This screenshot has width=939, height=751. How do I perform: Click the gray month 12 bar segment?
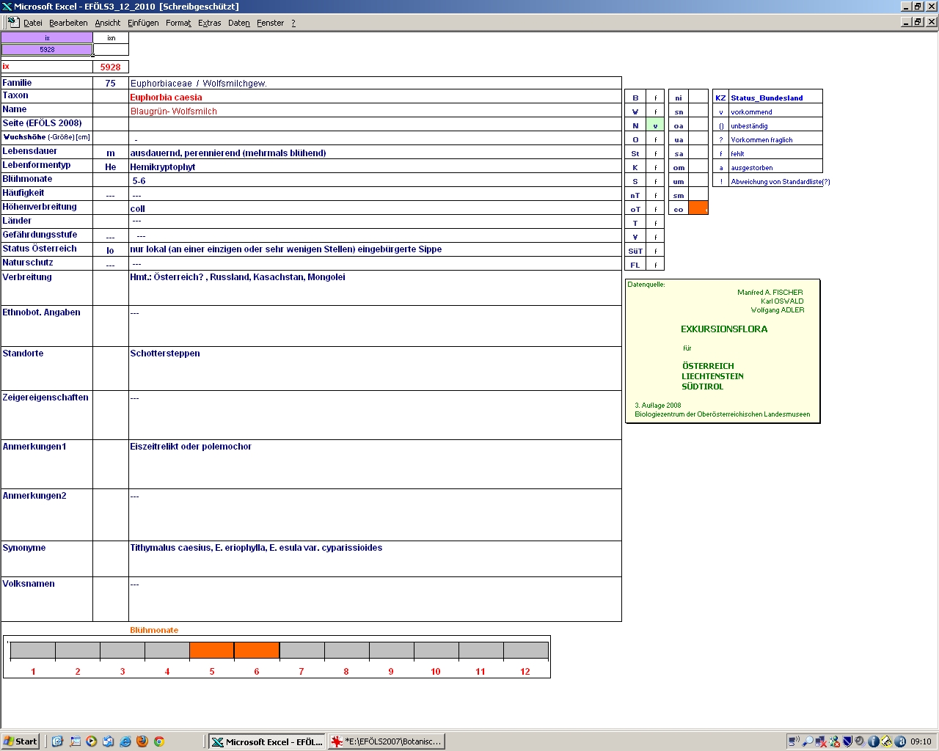[x=526, y=651]
